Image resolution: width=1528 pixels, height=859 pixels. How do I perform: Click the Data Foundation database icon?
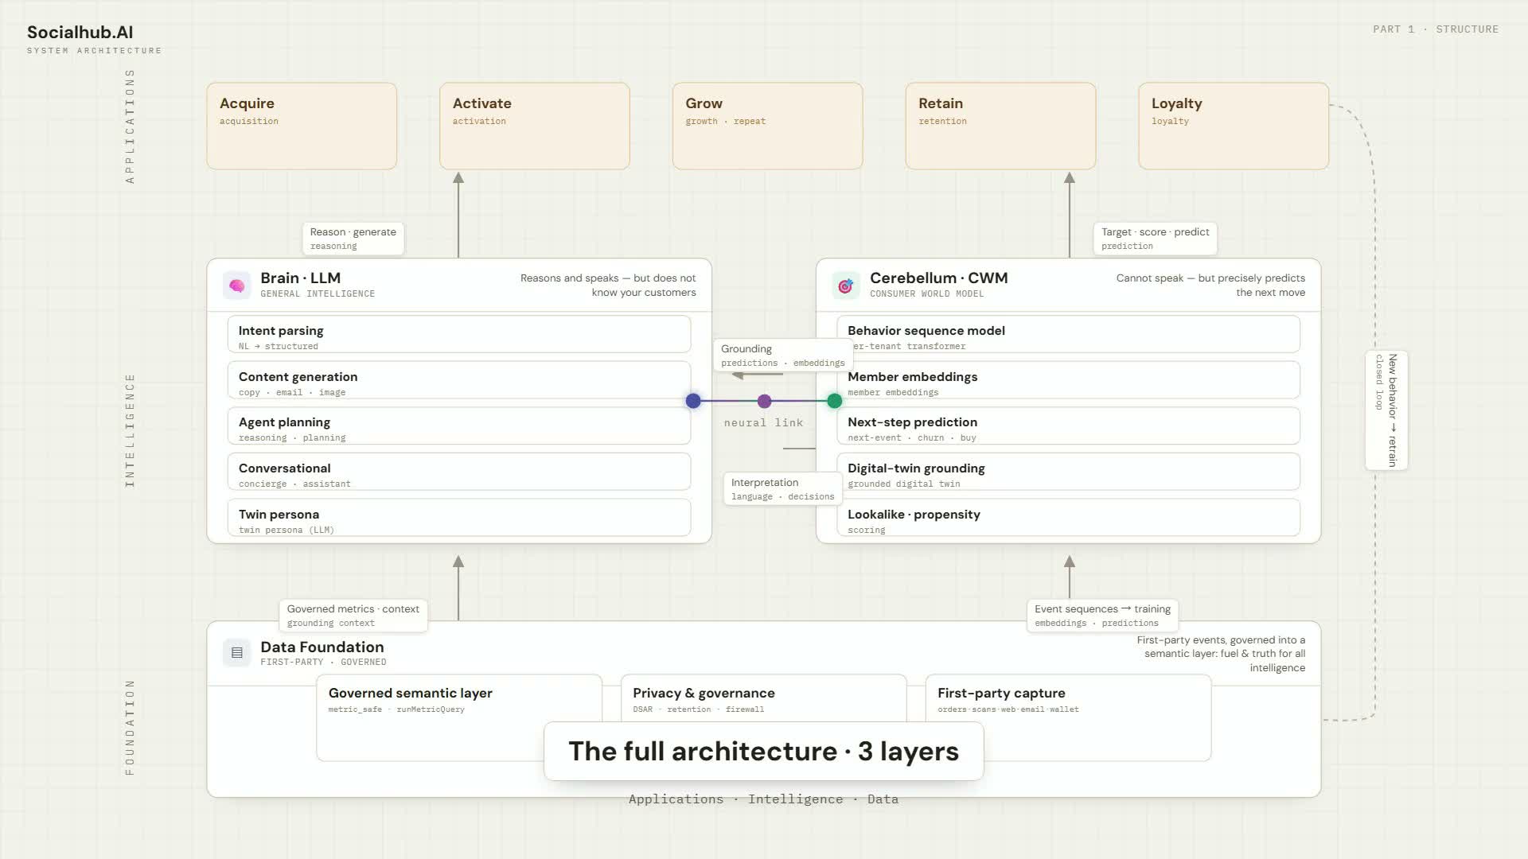(x=236, y=653)
